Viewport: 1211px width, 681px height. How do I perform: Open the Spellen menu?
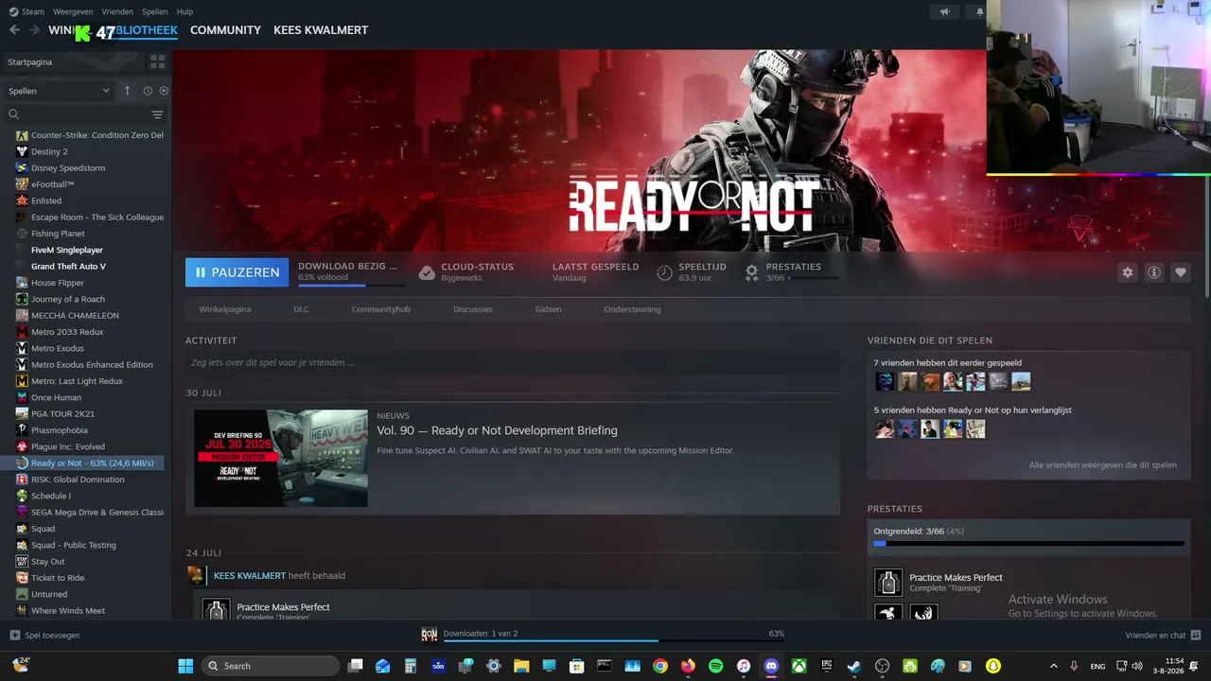155,12
